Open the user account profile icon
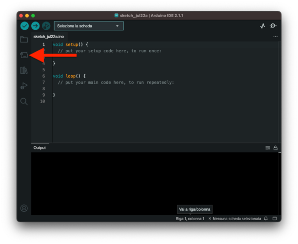The width and height of the screenshot is (298, 244). click(x=24, y=208)
